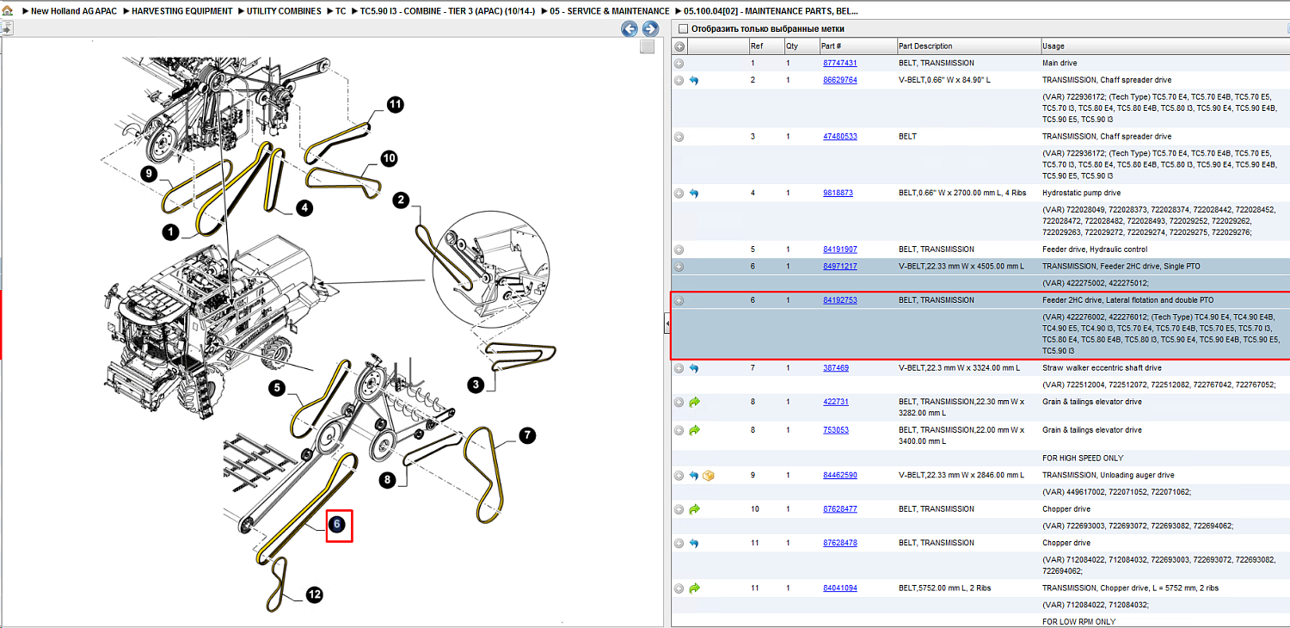Open part number link 9818873
The height and width of the screenshot is (628, 1290).
(838, 194)
